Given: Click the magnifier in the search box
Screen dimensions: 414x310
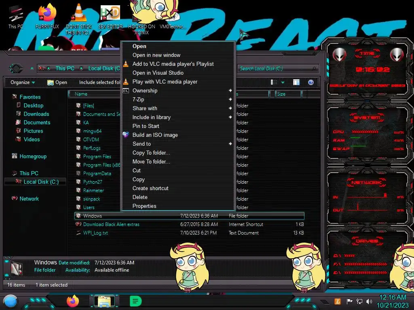Looking at the screenshot, I should pos(314,69).
